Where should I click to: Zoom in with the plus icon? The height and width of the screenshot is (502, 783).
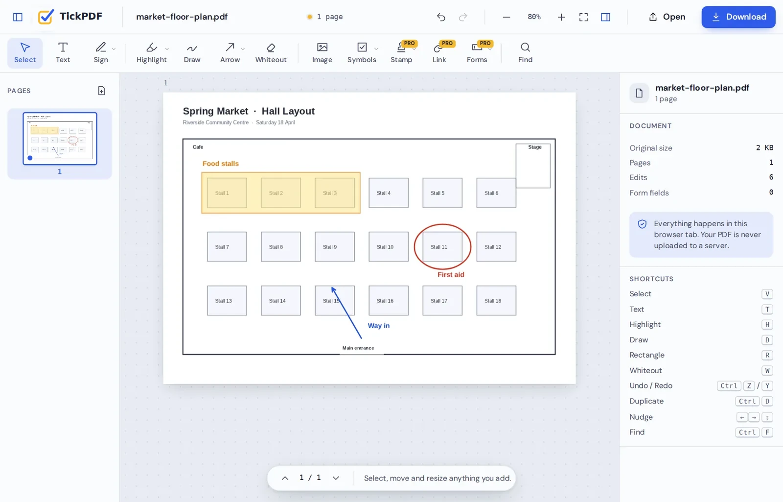pos(561,17)
